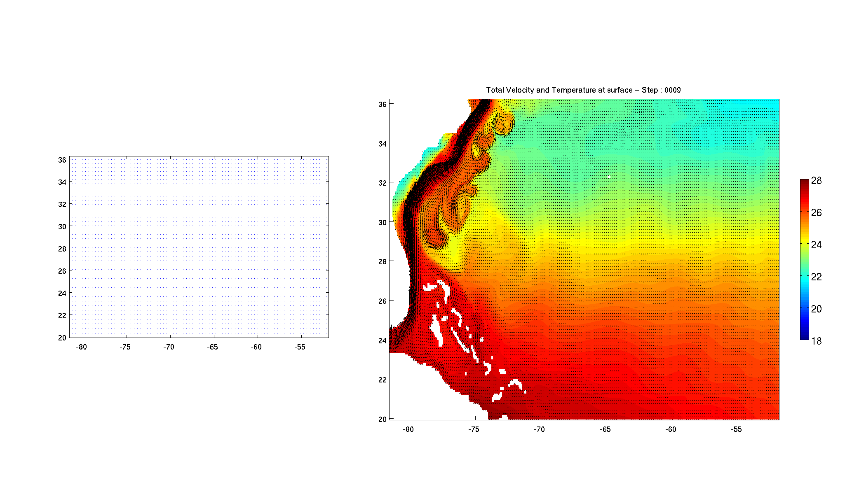
Task: Click longitude label "-75" under the temperature map
Action: tap(474, 429)
